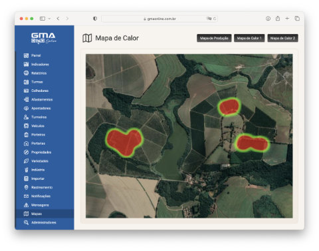Reload the page
319x251 pixels.
pyautogui.click(x=215, y=19)
